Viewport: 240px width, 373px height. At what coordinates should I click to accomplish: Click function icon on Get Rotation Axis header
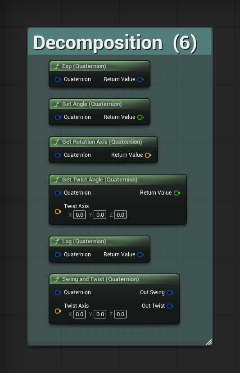(57, 142)
